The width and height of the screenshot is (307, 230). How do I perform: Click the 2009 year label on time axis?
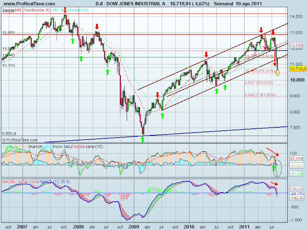(x=133, y=227)
